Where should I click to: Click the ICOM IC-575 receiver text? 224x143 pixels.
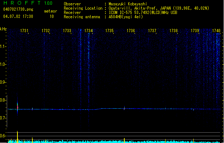click(x=143, y=13)
